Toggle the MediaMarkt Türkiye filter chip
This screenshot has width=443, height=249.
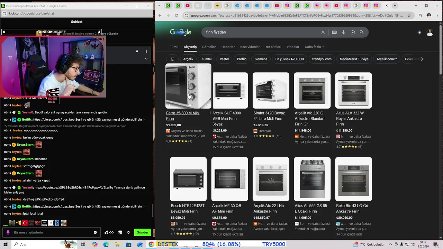pos(354,59)
